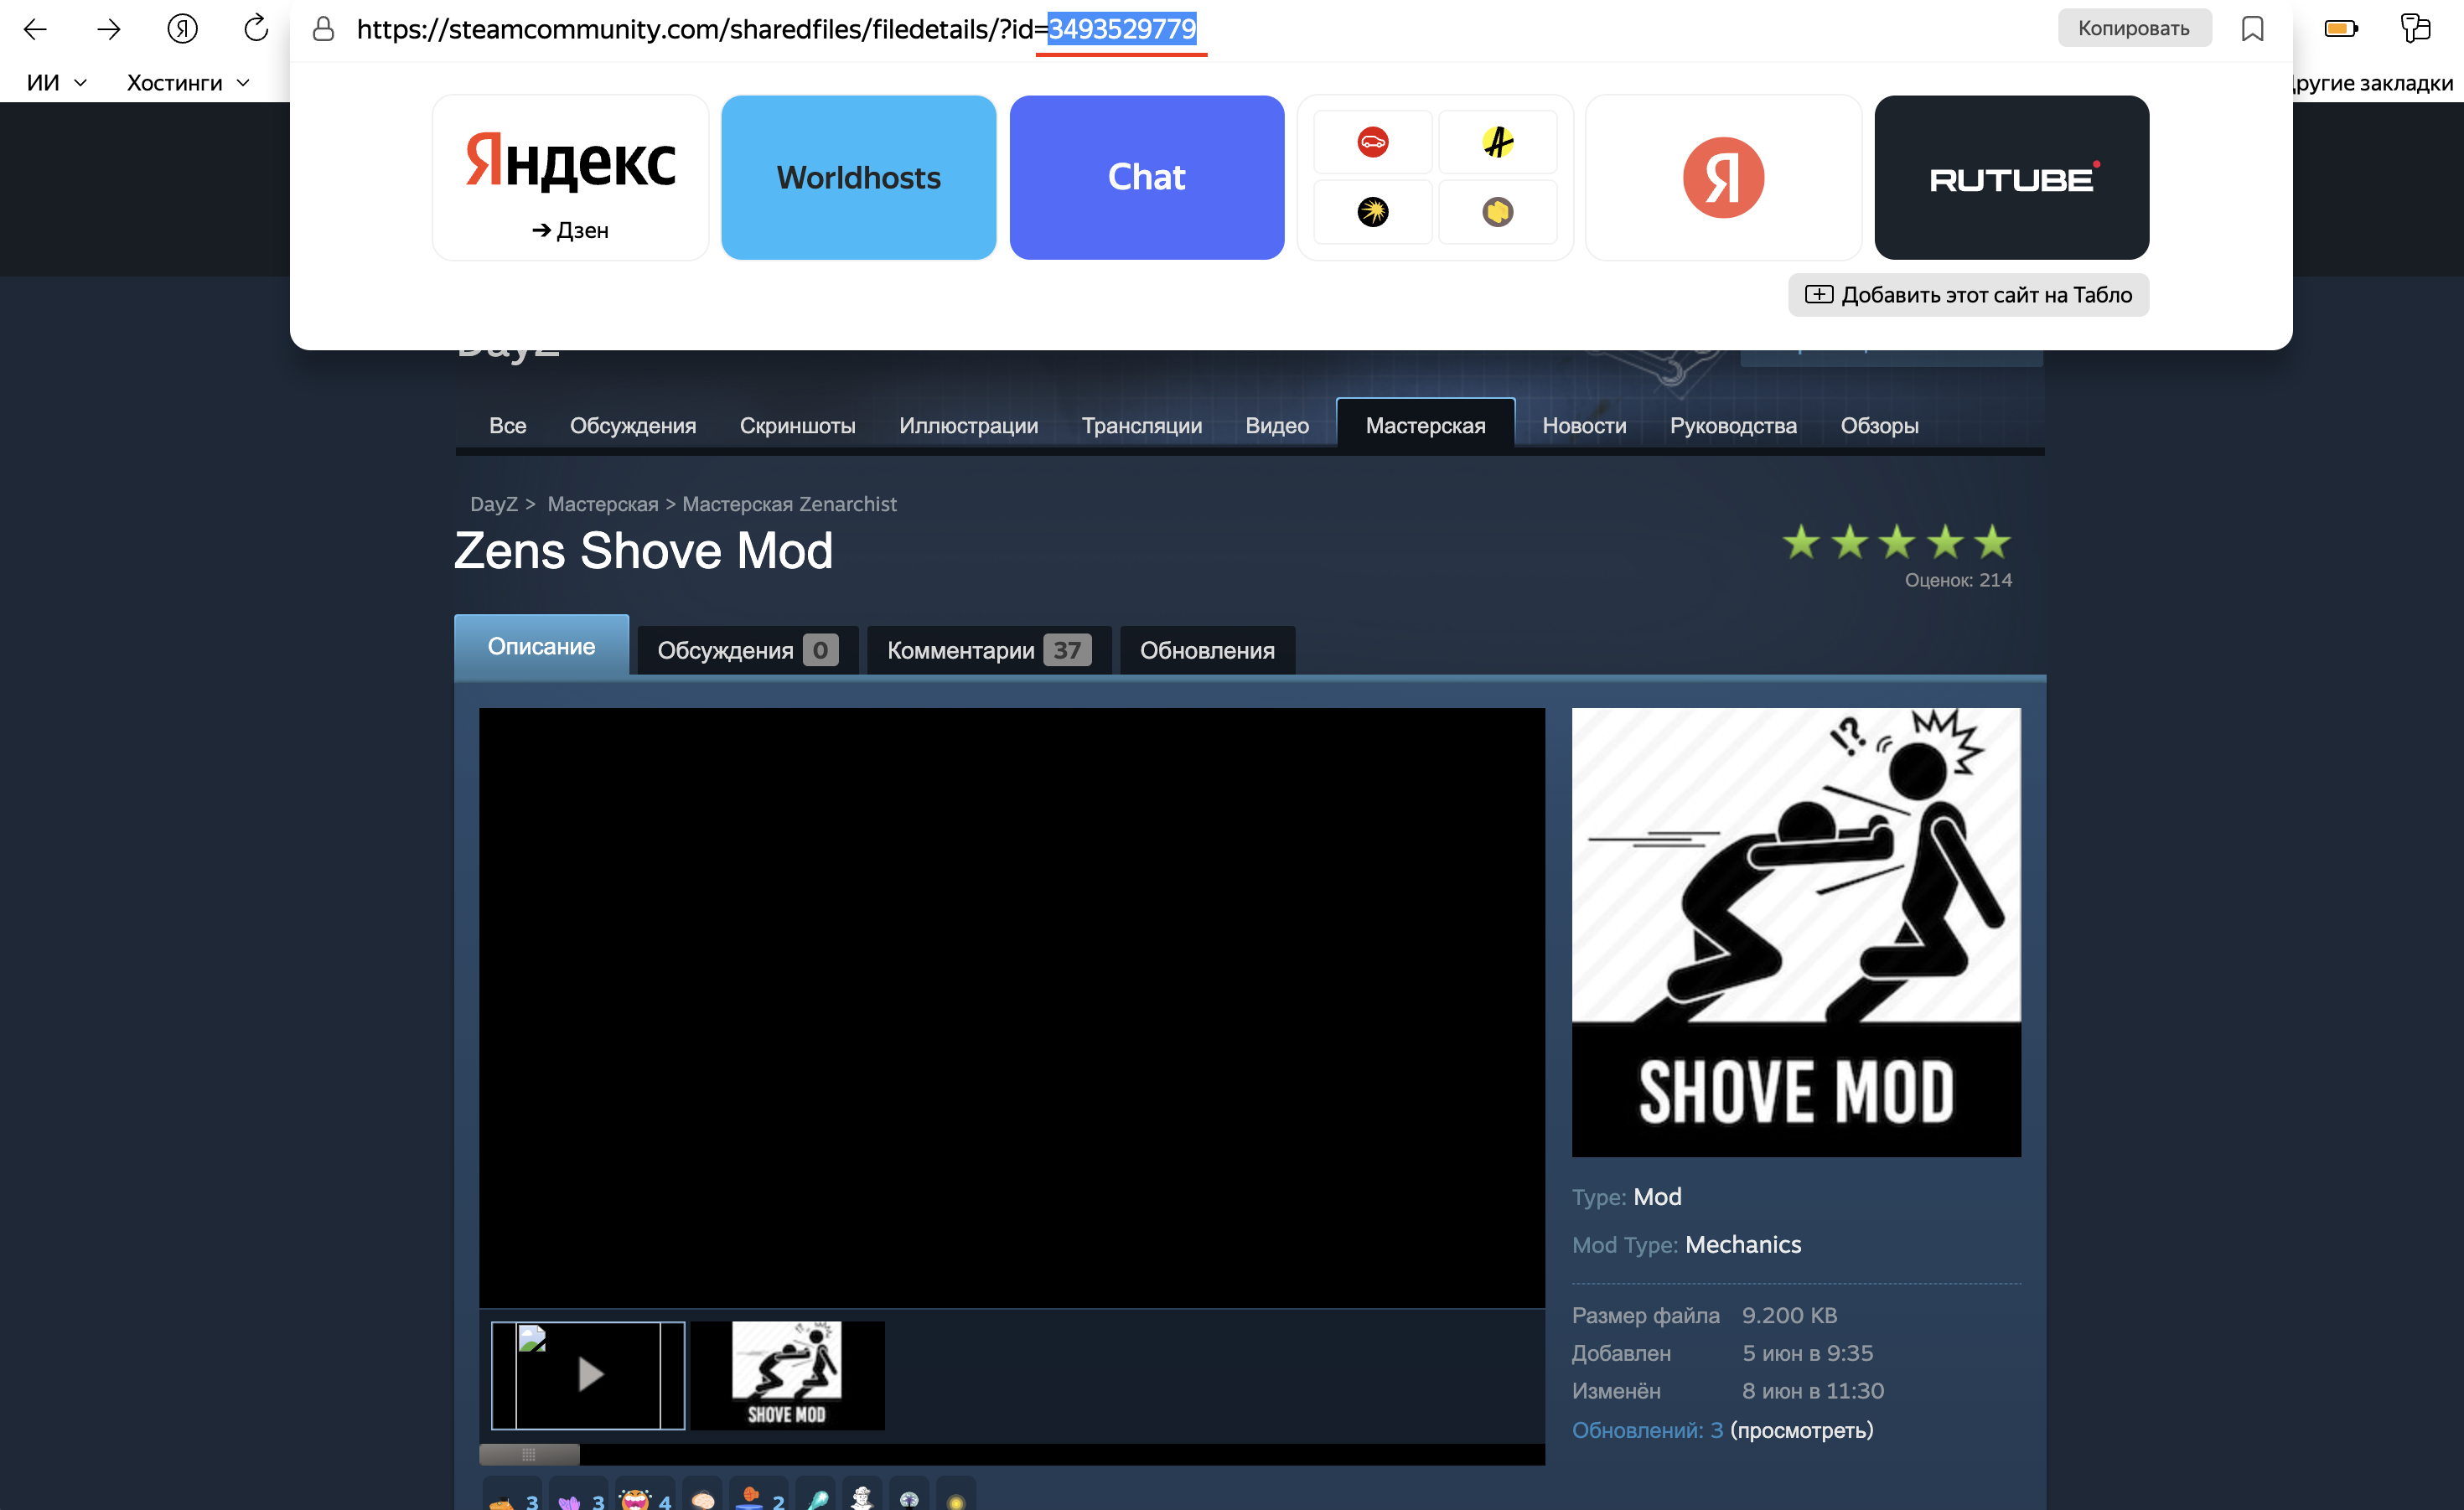The height and width of the screenshot is (1510, 2464).
Task: Reload the page with refresh icon
Action: point(256,28)
